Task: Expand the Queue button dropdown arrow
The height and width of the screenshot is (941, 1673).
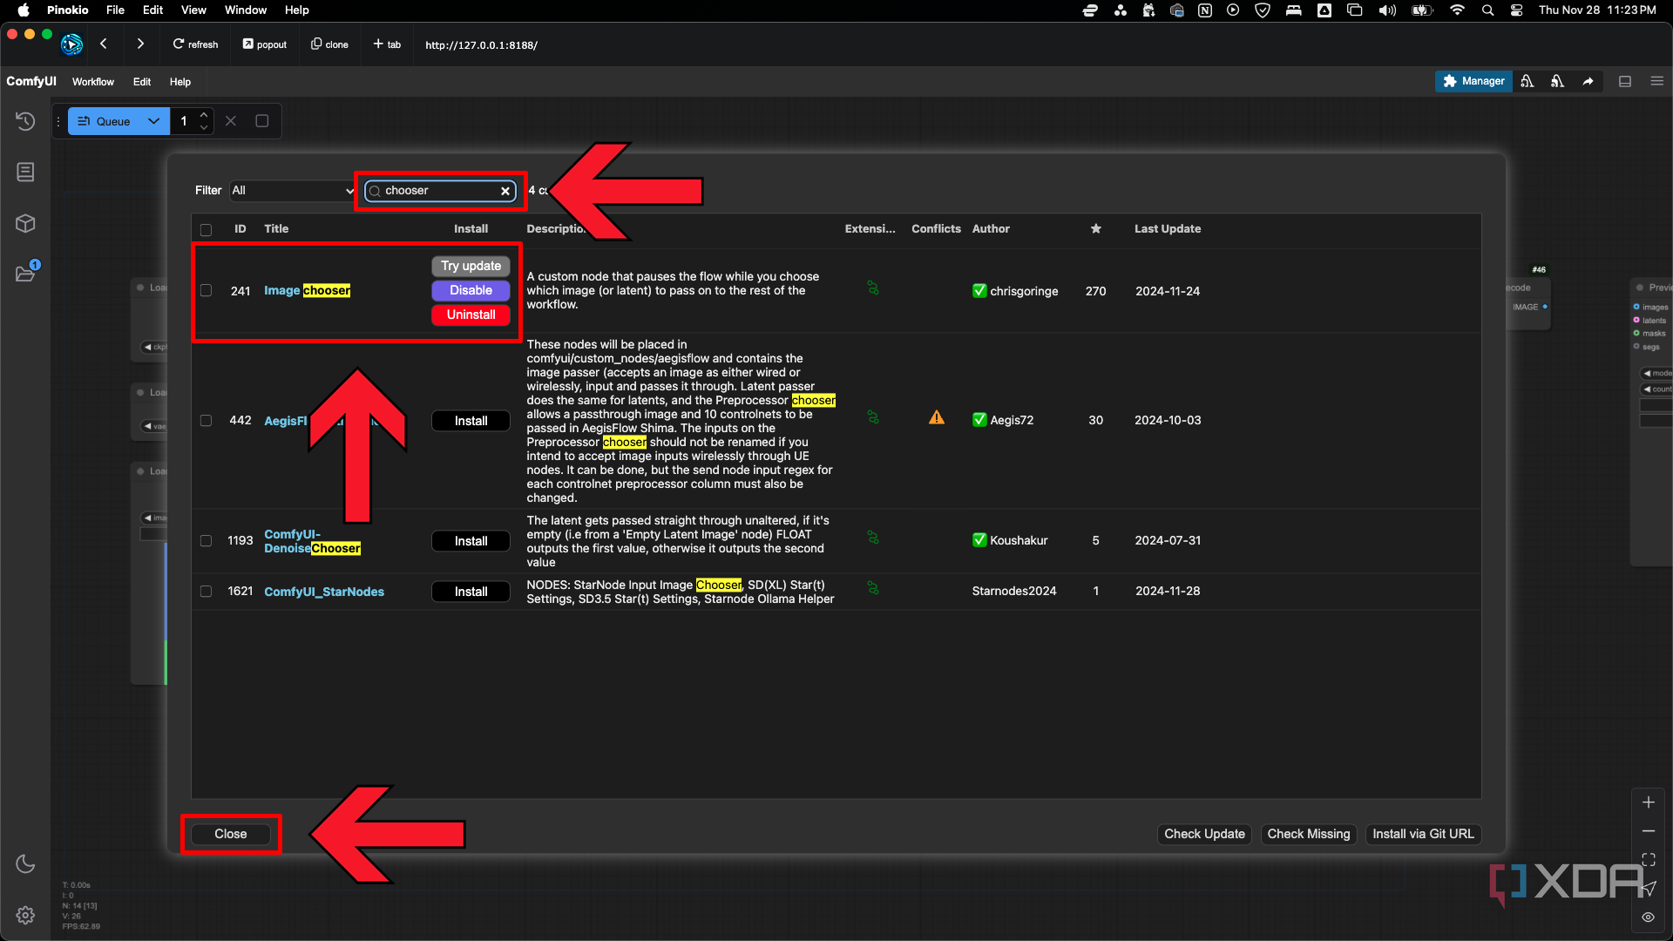Action: [154, 121]
